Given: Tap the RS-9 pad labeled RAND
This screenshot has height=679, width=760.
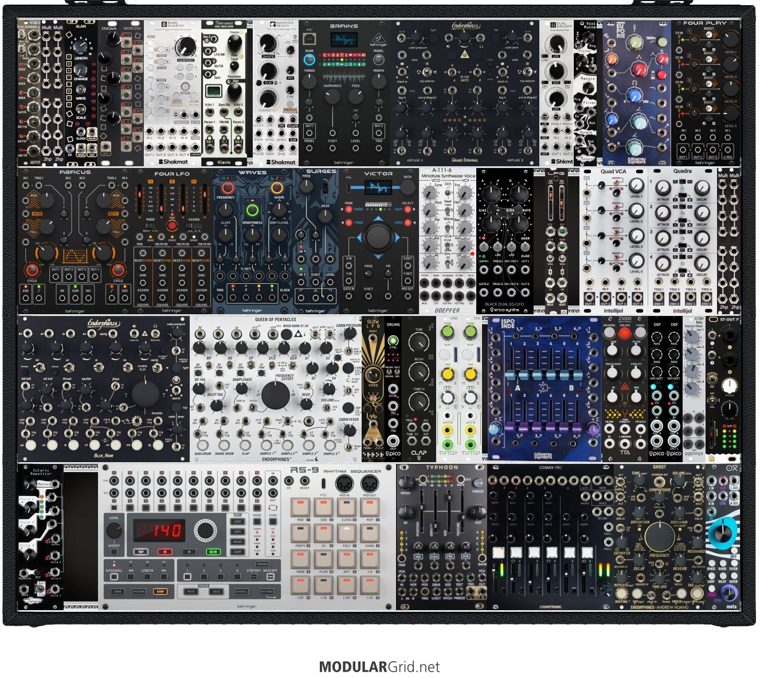Looking at the screenshot, I should (370, 534).
